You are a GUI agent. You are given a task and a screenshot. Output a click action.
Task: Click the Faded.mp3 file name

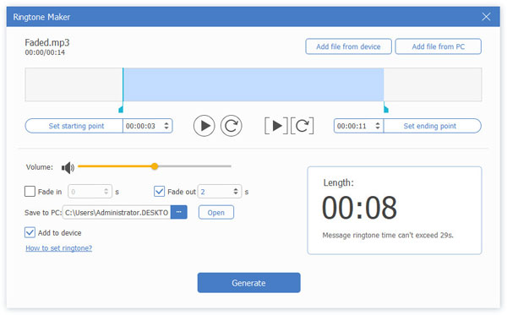(x=47, y=42)
